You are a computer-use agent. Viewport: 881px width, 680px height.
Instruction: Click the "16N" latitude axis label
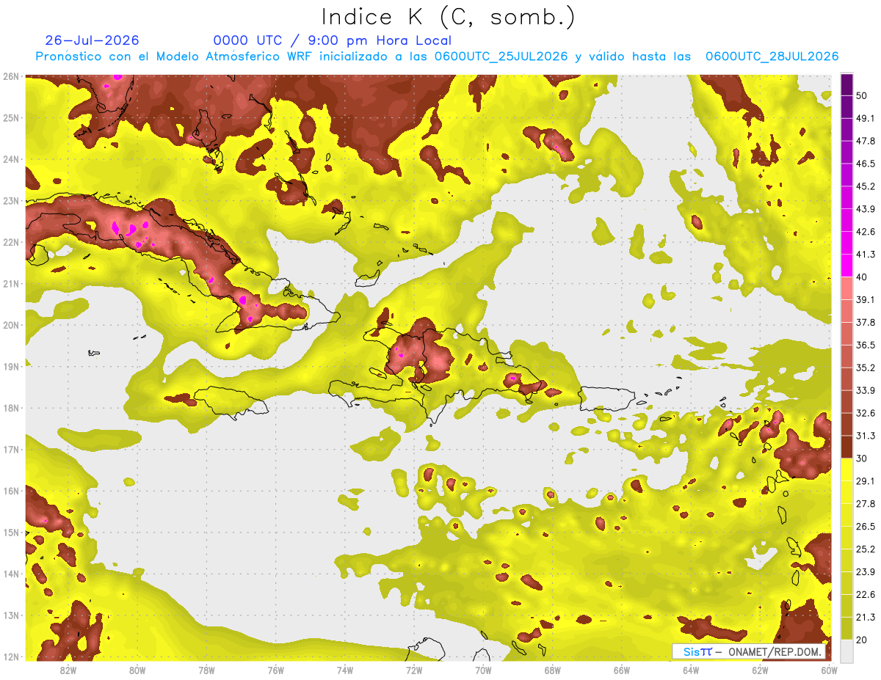pos(11,491)
